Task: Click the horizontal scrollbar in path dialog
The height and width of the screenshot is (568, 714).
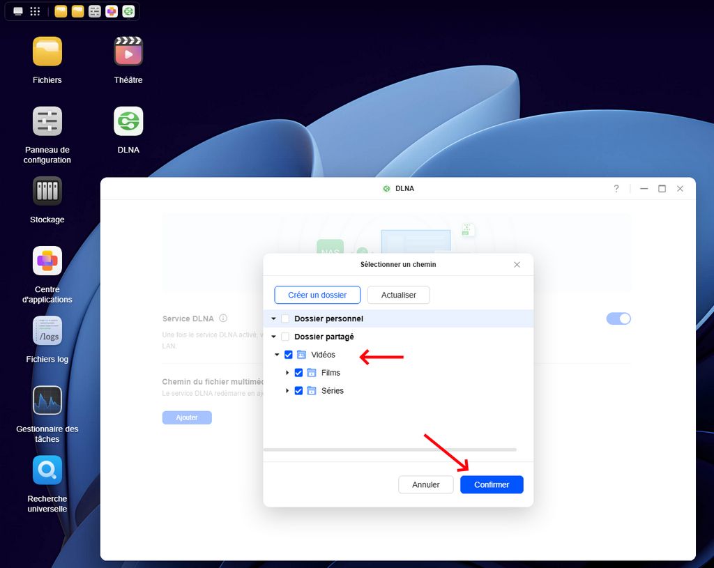Action: coord(390,450)
